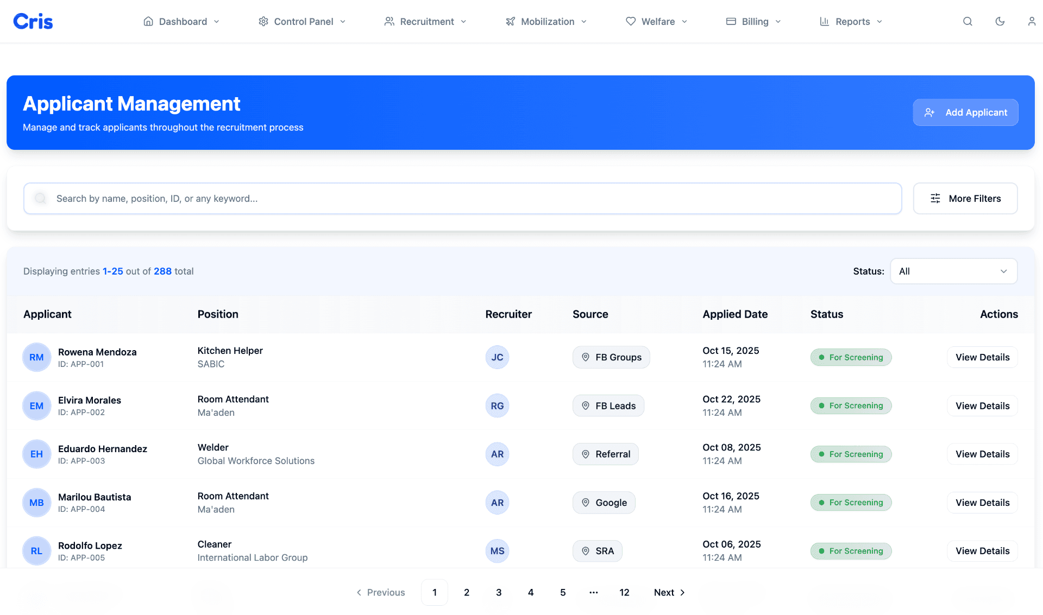Expand the Recruitment menu chevron
The image size is (1043, 615).
(463, 22)
